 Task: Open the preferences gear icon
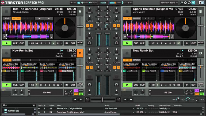(185, 3)
